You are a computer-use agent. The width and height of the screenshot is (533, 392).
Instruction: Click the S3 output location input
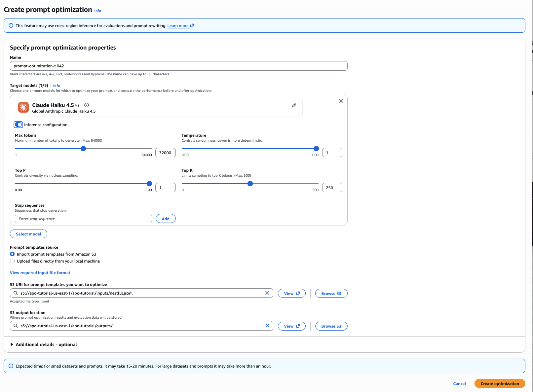click(141, 326)
